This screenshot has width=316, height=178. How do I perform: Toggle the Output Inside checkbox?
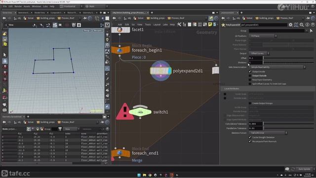(250, 72)
